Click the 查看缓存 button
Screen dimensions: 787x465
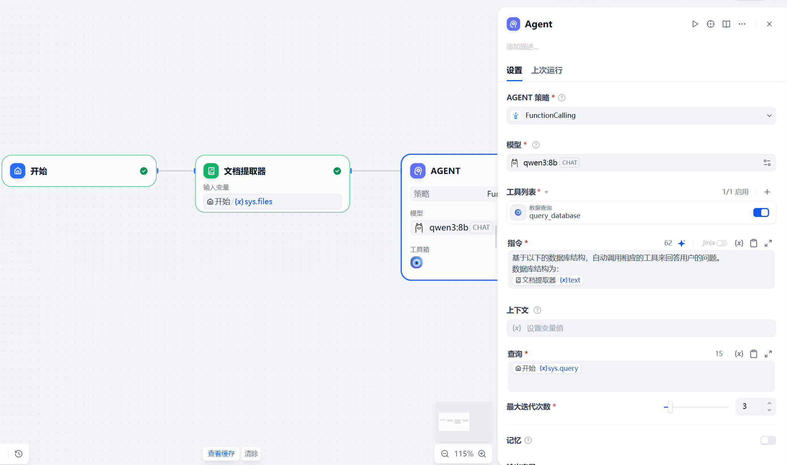[221, 454]
